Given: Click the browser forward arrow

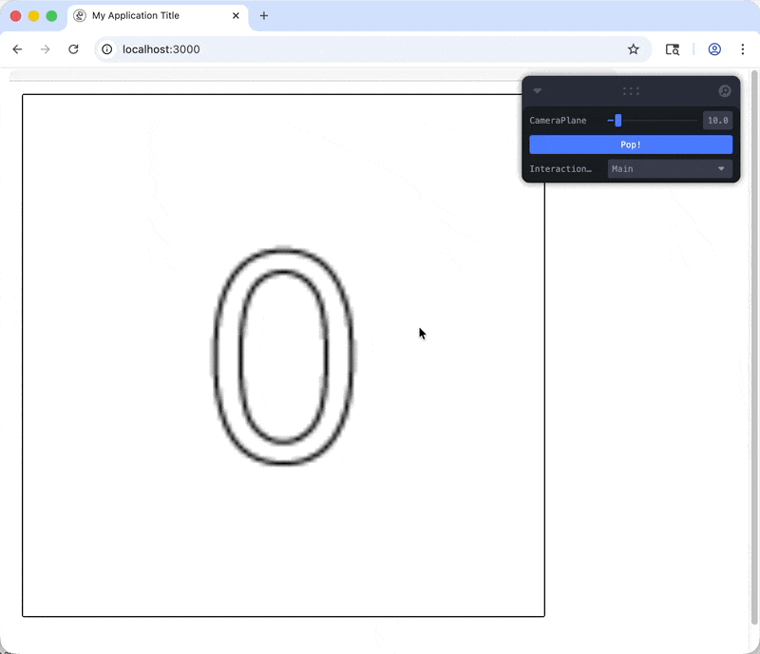Looking at the screenshot, I should coord(45,49).
